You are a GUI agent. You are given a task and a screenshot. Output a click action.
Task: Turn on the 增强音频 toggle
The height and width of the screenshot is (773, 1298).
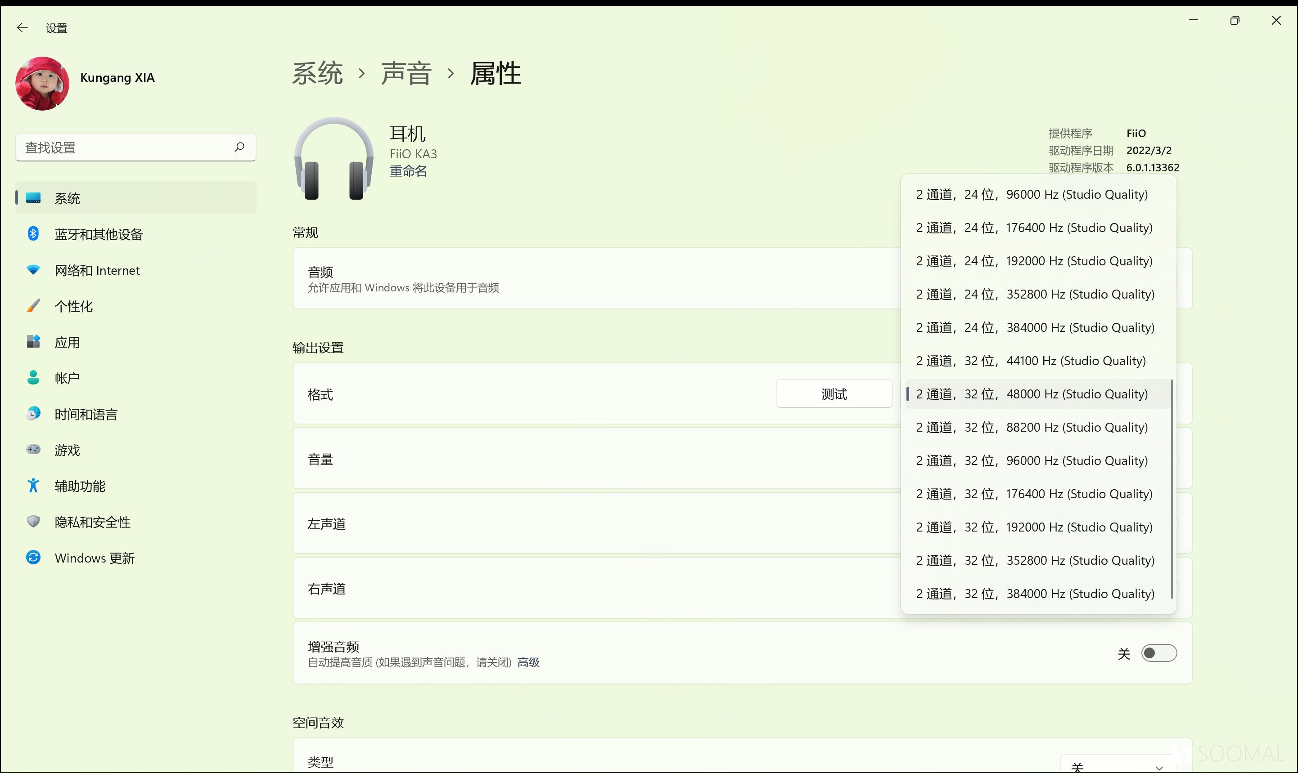point(1159,653)
